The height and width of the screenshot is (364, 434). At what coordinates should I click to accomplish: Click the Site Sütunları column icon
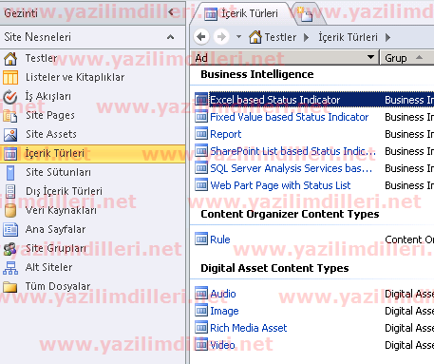[x=10, y=173]
